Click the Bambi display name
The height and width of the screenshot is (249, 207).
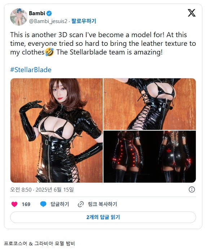tap(37, 13)
